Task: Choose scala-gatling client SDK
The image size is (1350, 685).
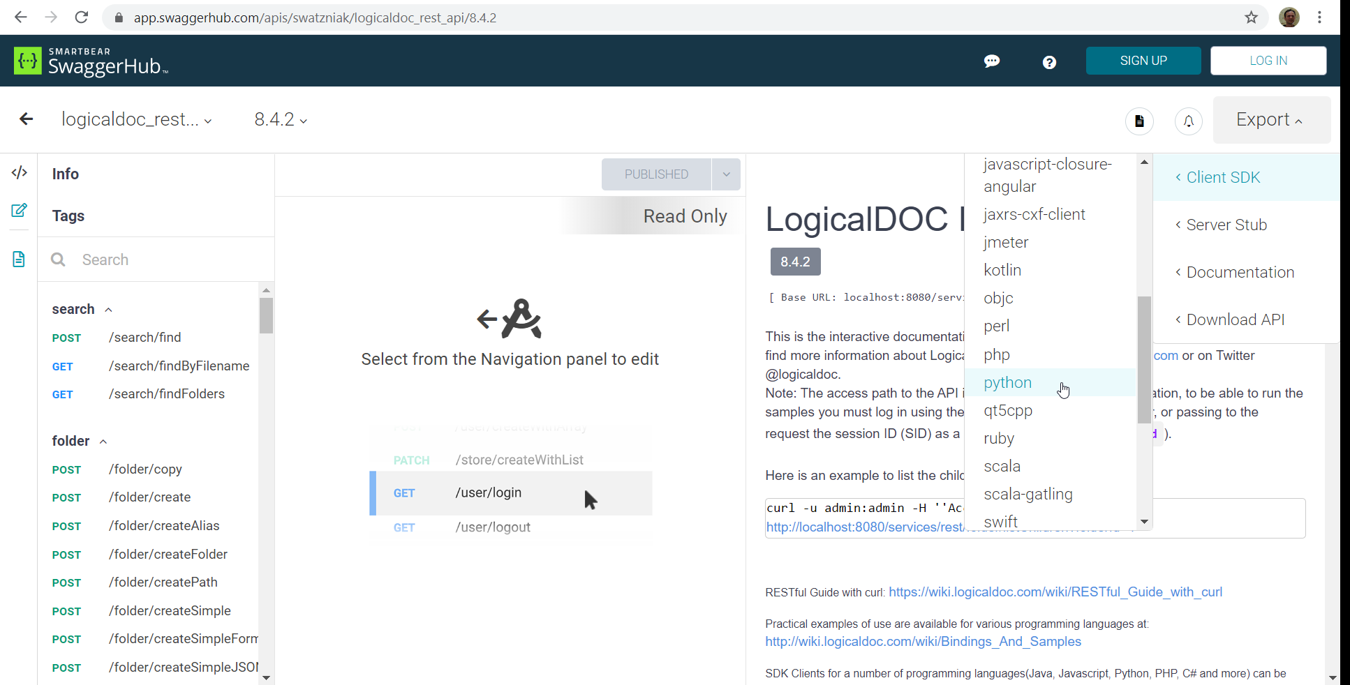Action: 1051,494
